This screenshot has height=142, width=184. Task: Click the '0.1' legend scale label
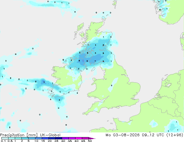(3, 141)
